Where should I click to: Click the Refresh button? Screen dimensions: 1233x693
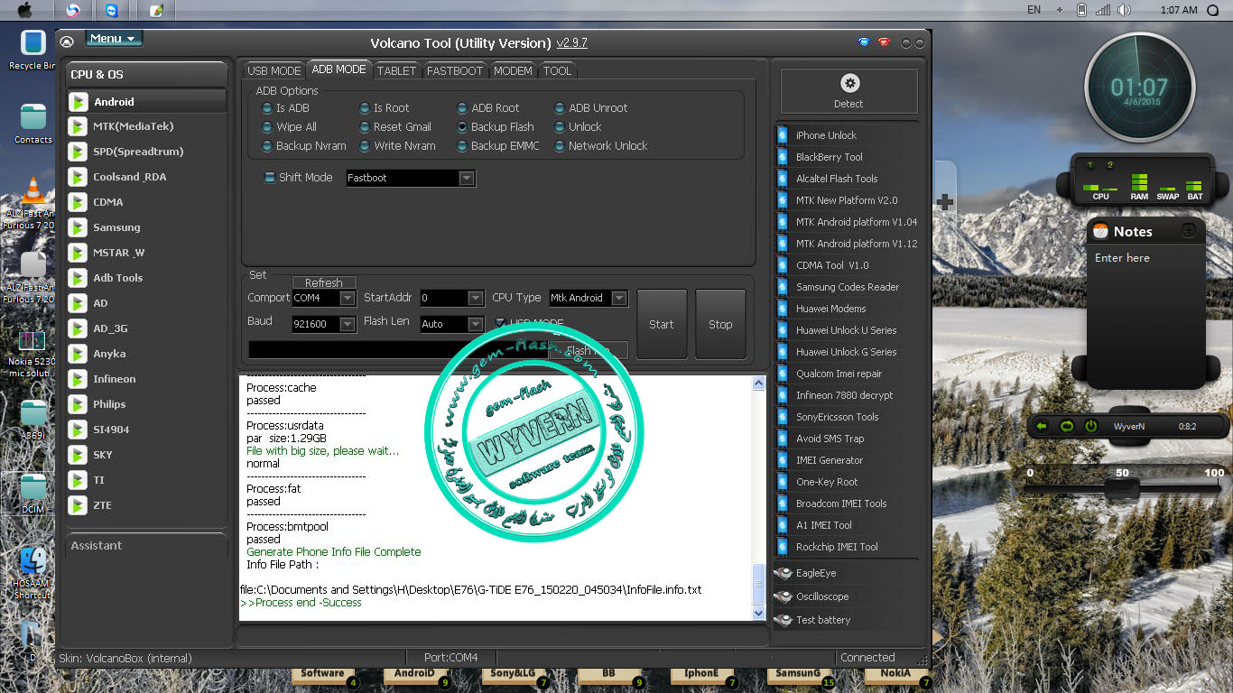(x=324, y=282)
